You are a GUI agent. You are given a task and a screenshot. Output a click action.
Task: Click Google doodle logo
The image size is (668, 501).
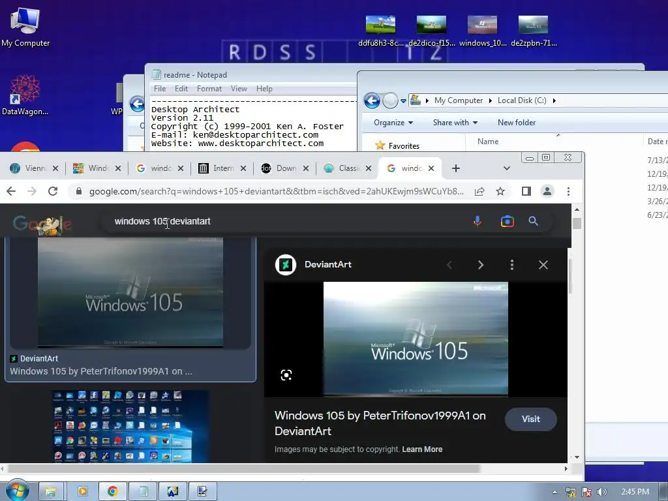point(42,224)
